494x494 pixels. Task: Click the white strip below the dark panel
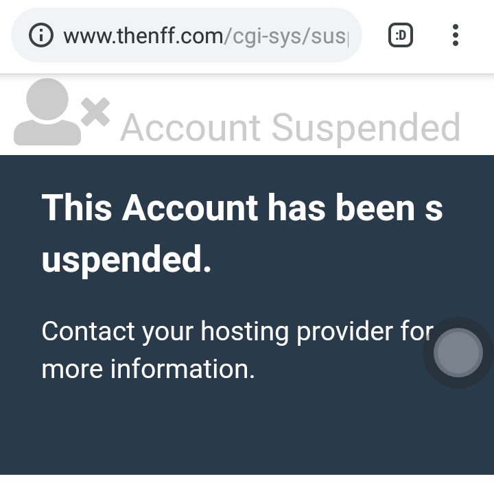247,484
